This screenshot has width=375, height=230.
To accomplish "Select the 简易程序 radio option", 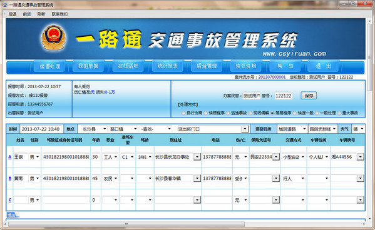I will point(272,113).
